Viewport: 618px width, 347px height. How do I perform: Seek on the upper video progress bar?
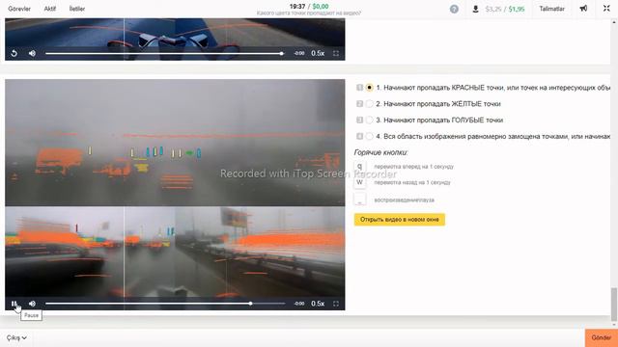pyautogui.click(x=165, y=53)
